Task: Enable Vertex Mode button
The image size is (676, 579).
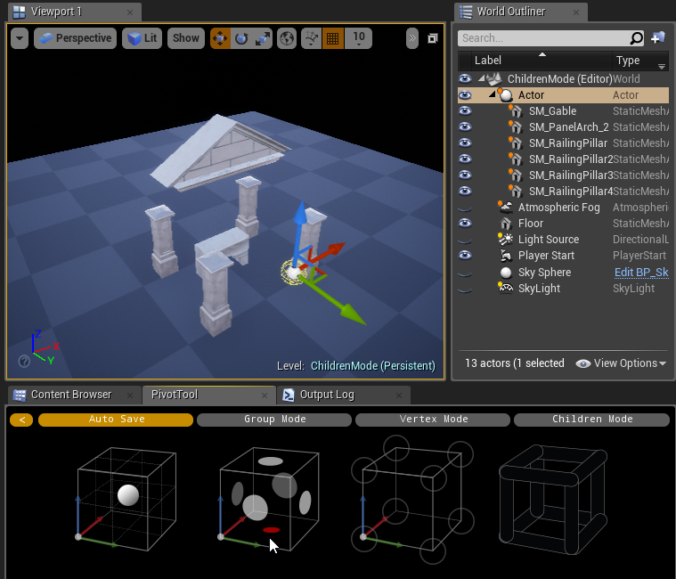Action: [433, 420]
